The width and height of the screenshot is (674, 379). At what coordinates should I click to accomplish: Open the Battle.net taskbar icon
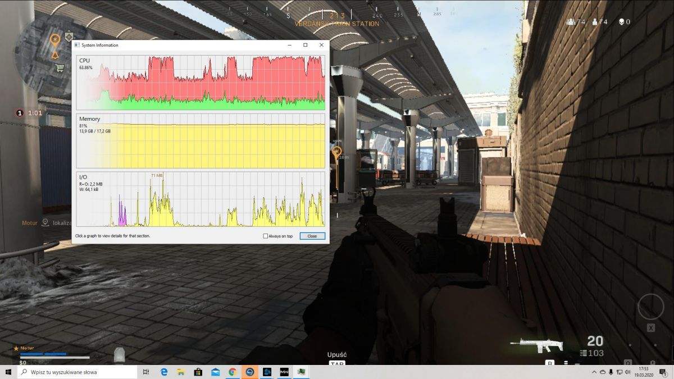[267, 372]
